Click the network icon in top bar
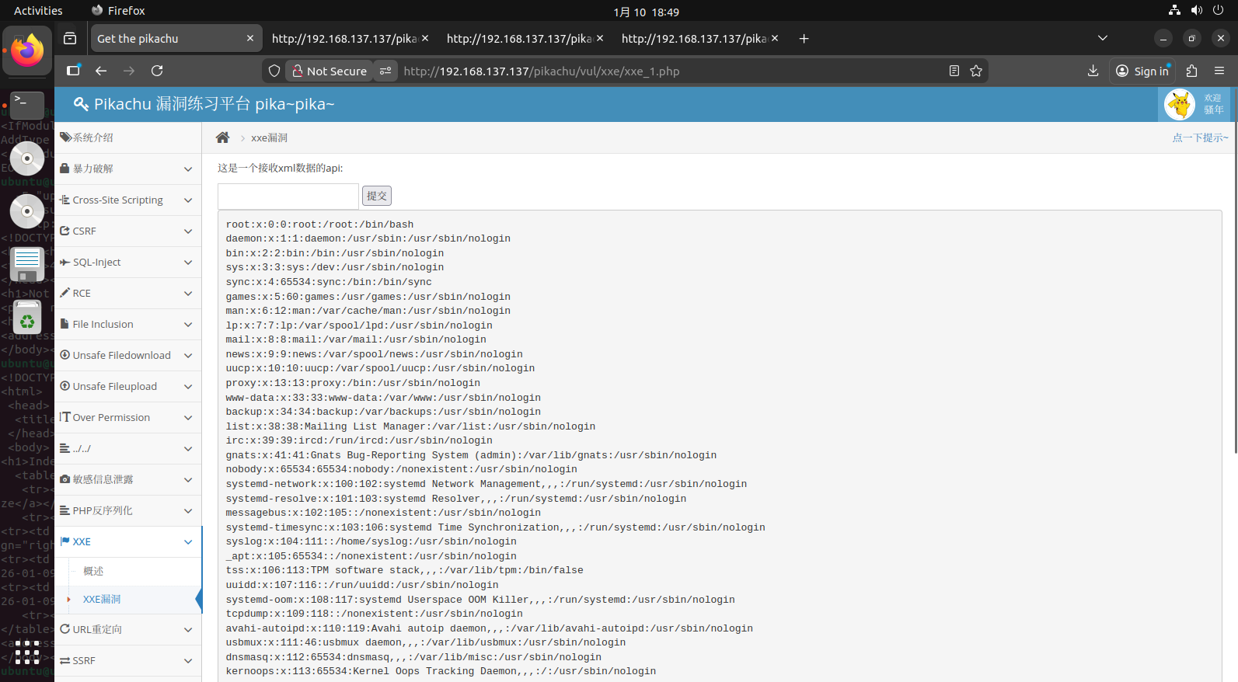This screenshot has height=682, width=1238. click(1174, 10)
